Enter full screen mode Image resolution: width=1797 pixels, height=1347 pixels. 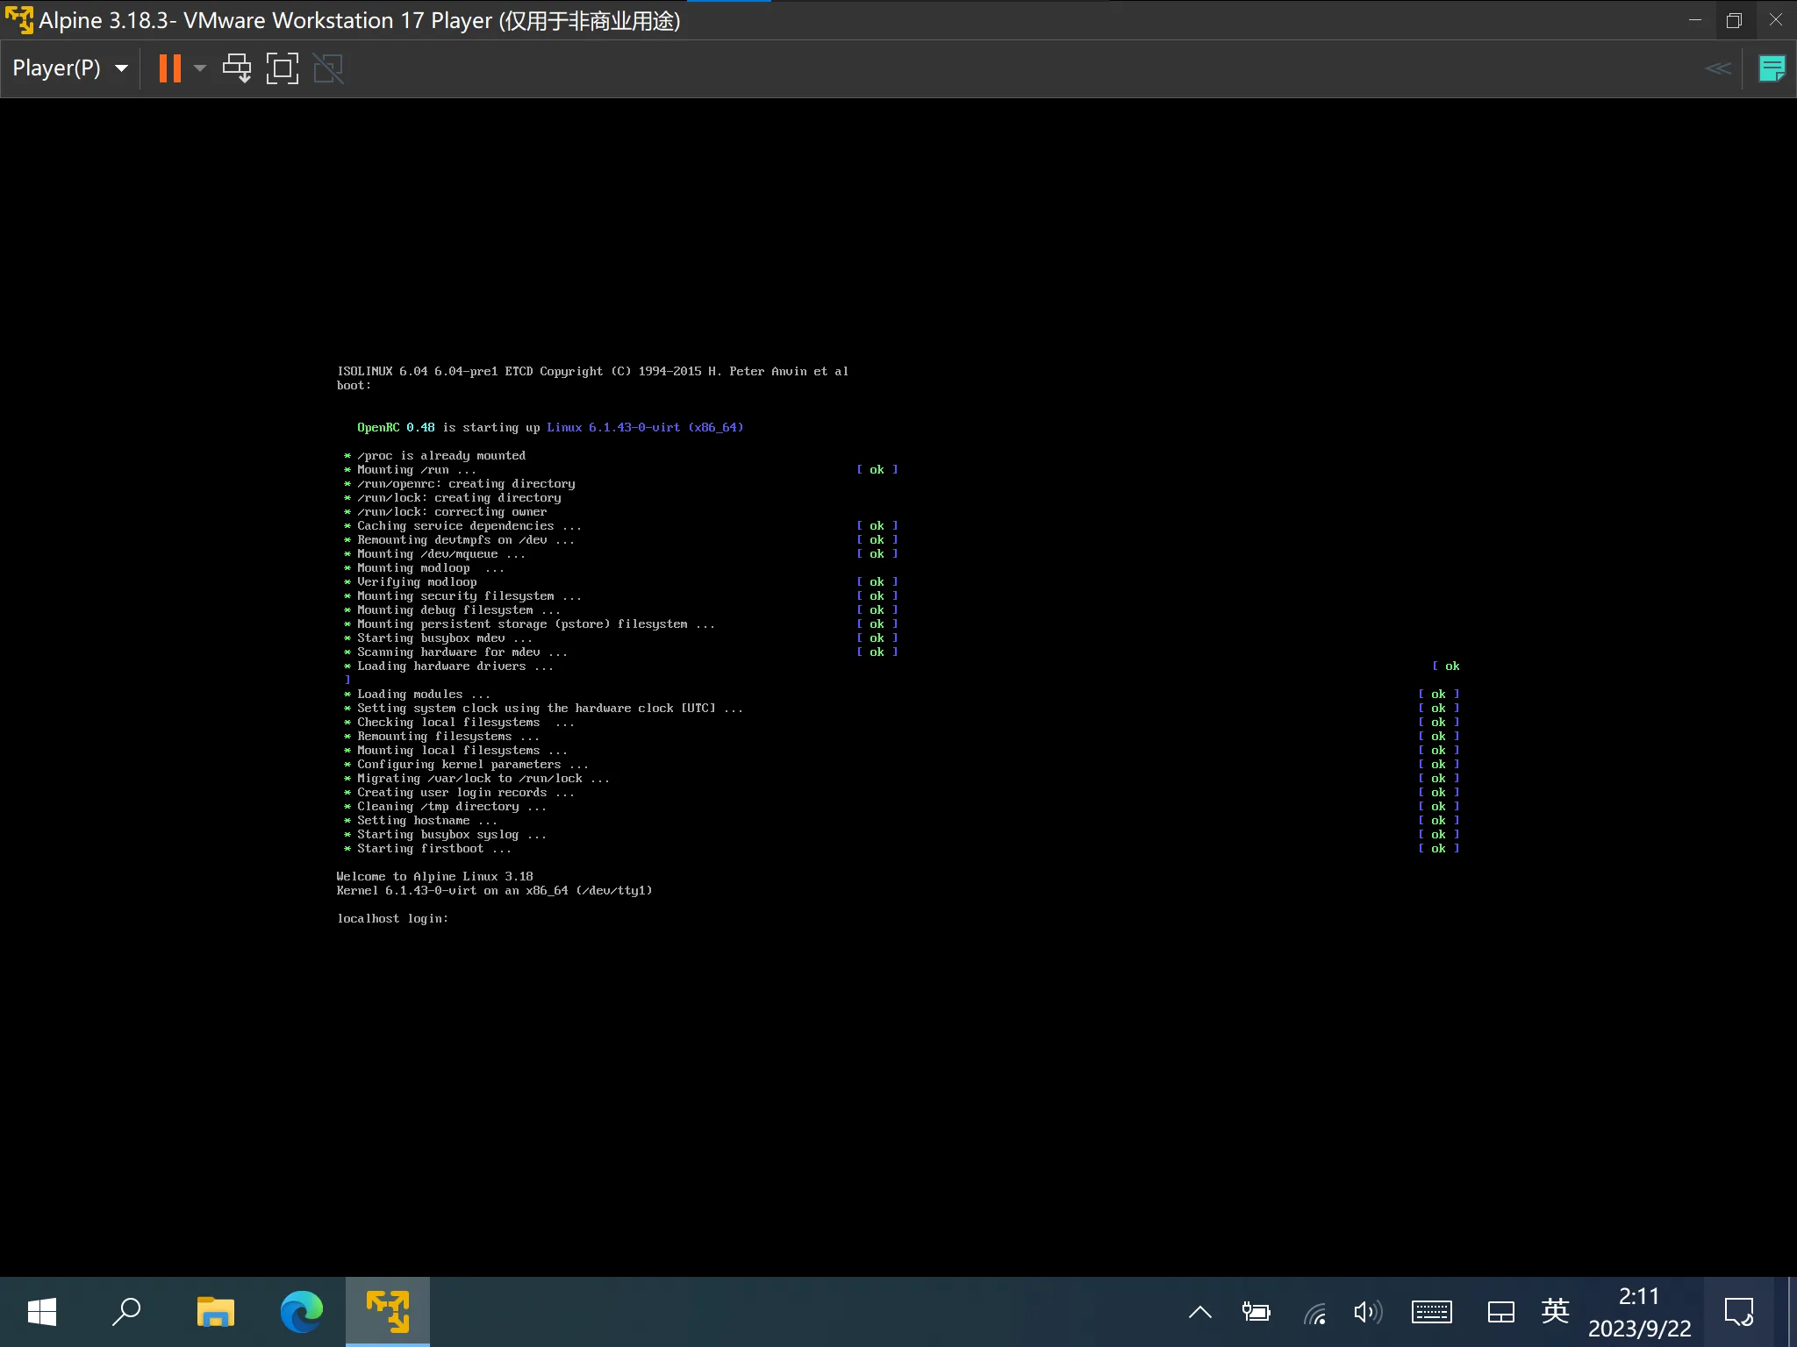(283, 68)
